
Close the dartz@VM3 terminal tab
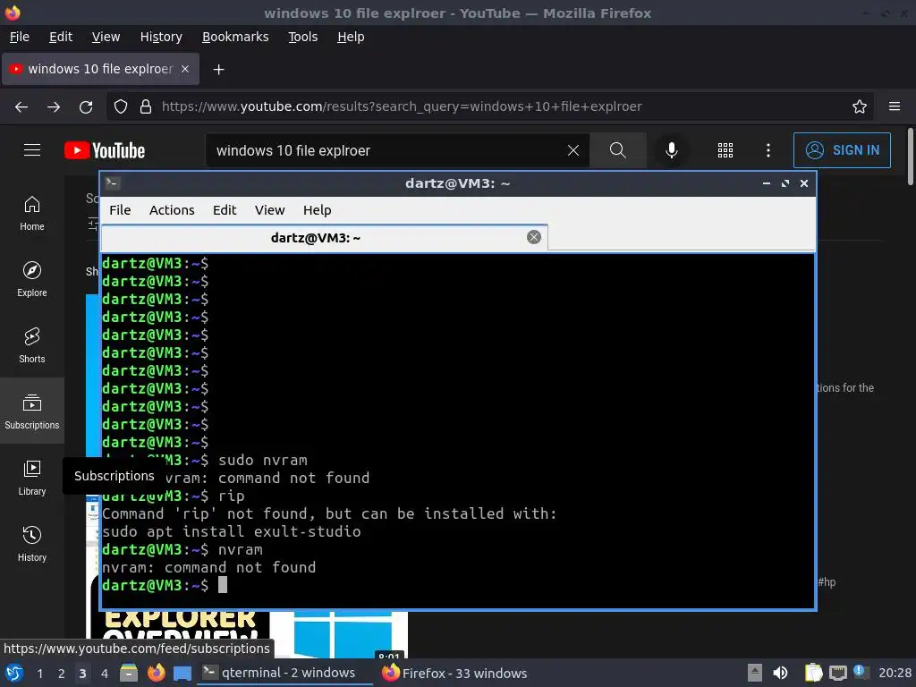533,237
